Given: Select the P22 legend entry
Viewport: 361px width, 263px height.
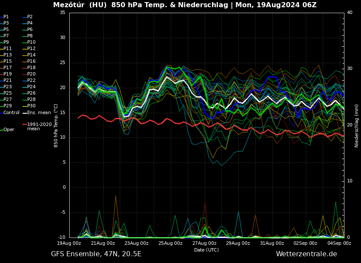Looking at the screenshot, I should (x=31, y=81).
